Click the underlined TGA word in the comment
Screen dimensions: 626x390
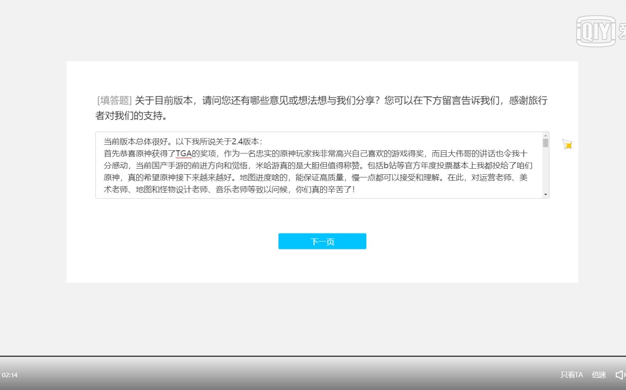coord(184,153)
